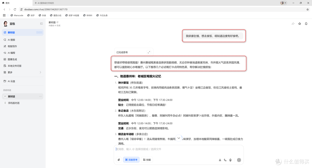
Task: Open 帮我写作 writing assistant
Action: pos(23,46)
